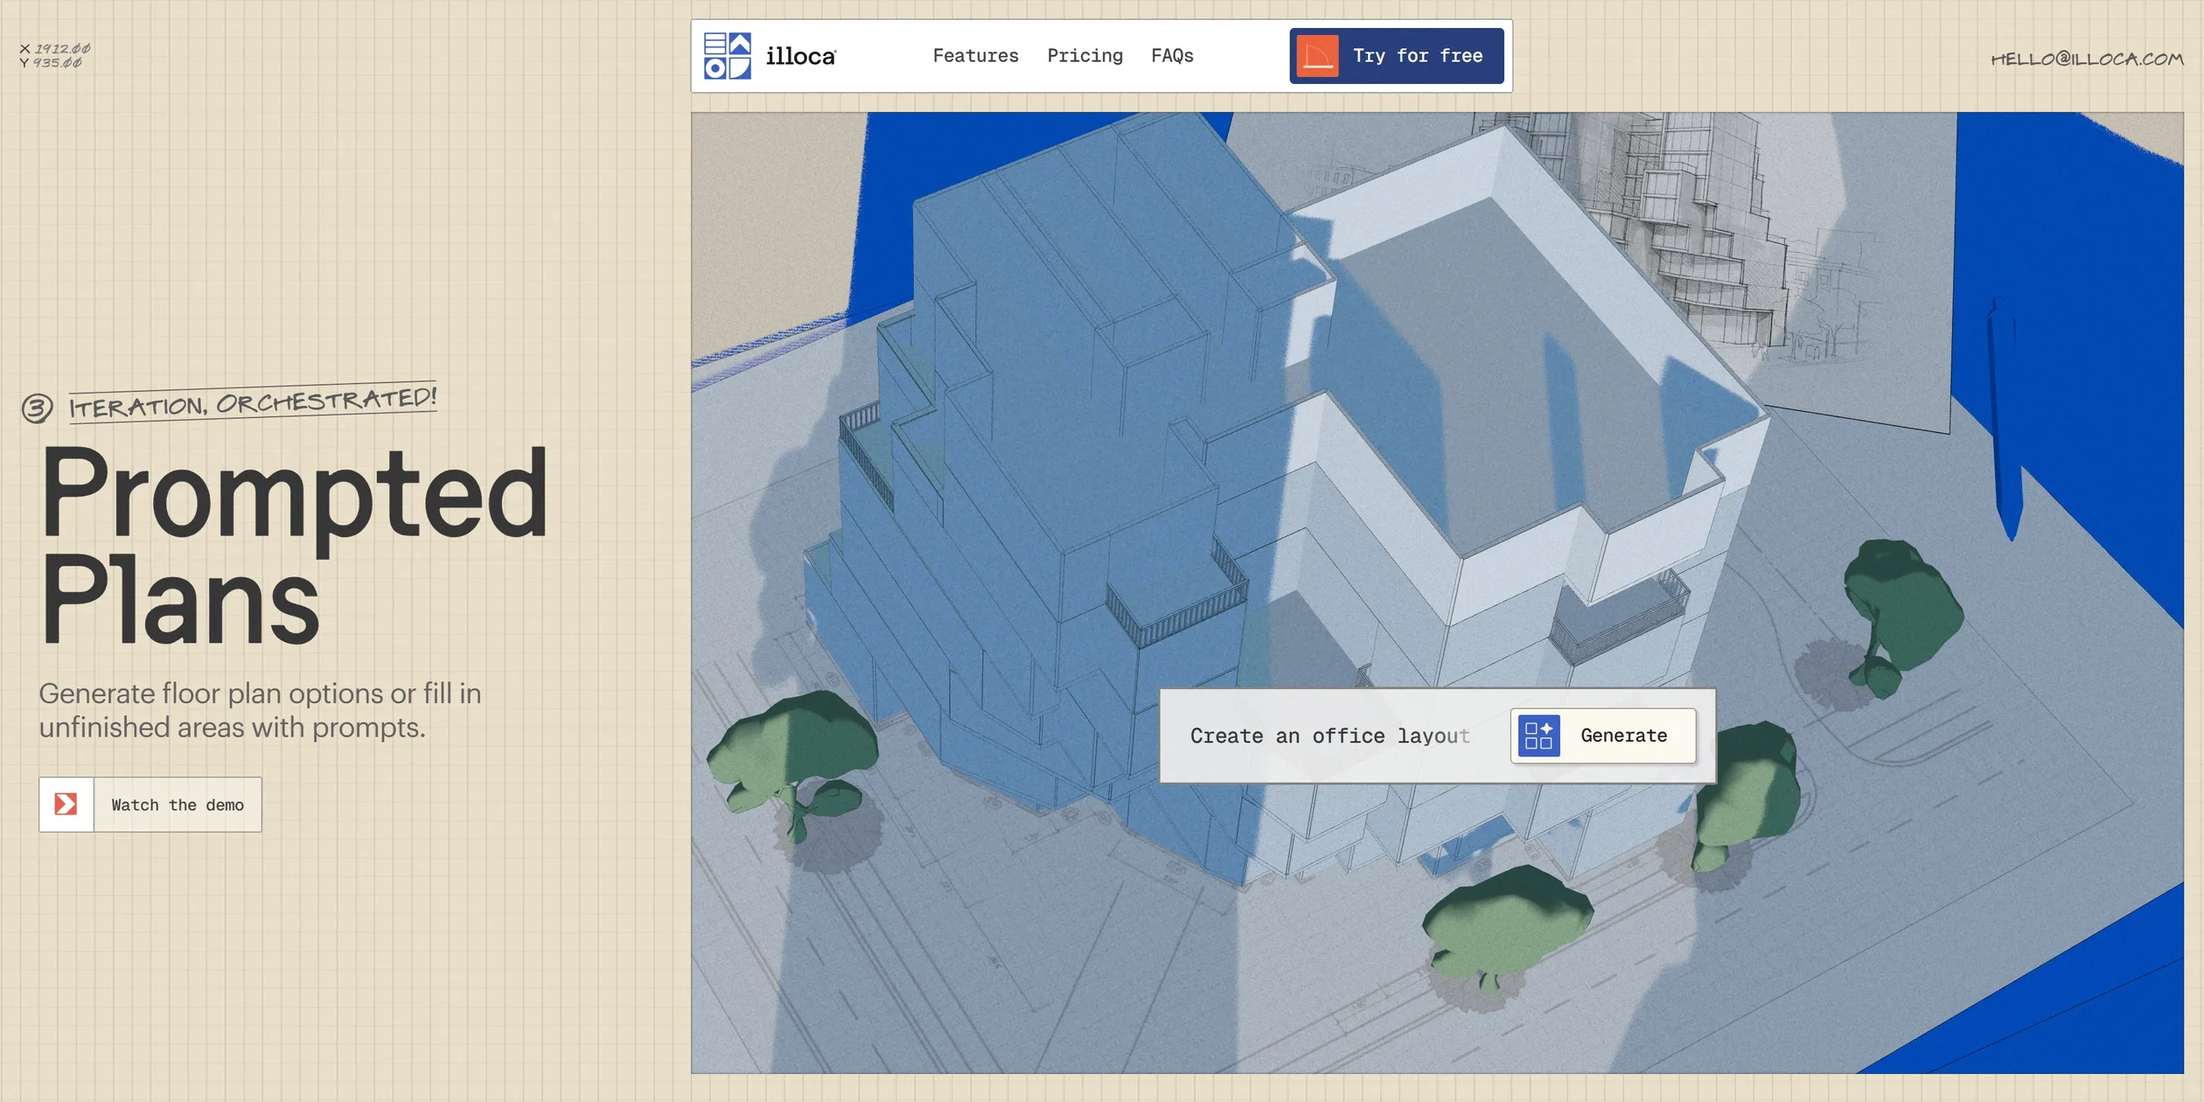Click the circled number 3 marker
The height and width of the screenshot is (1102, 2204).
(37, 408)
